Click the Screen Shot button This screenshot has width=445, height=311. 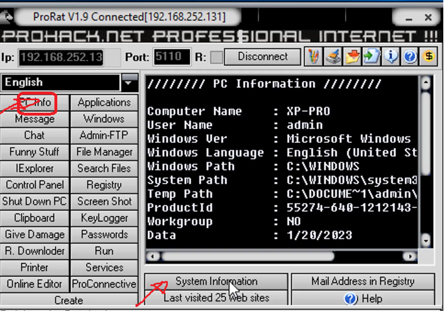(x=104, y=202)
